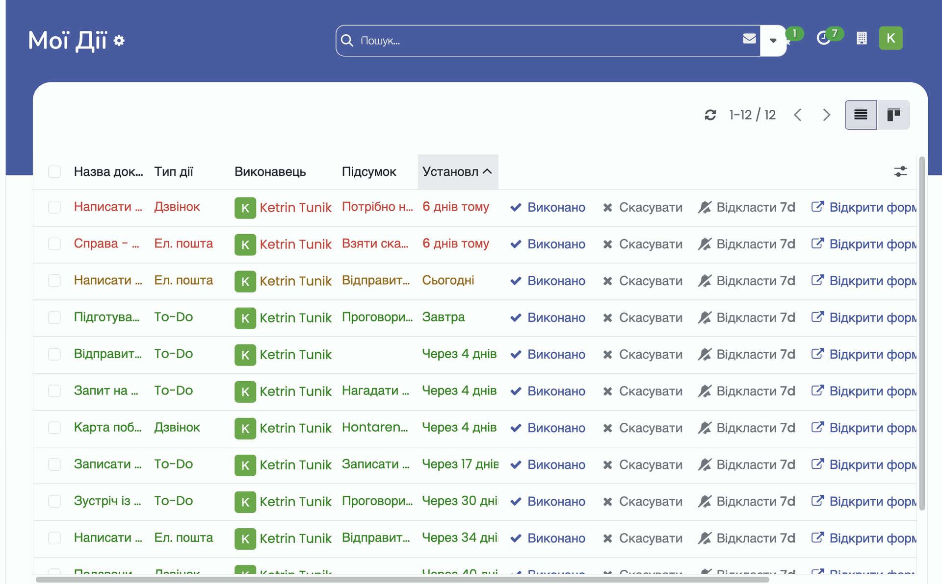Viewport: 942px width, 584px height.
Task: Open the user avatar K menu
Action: tap(890, 38)
